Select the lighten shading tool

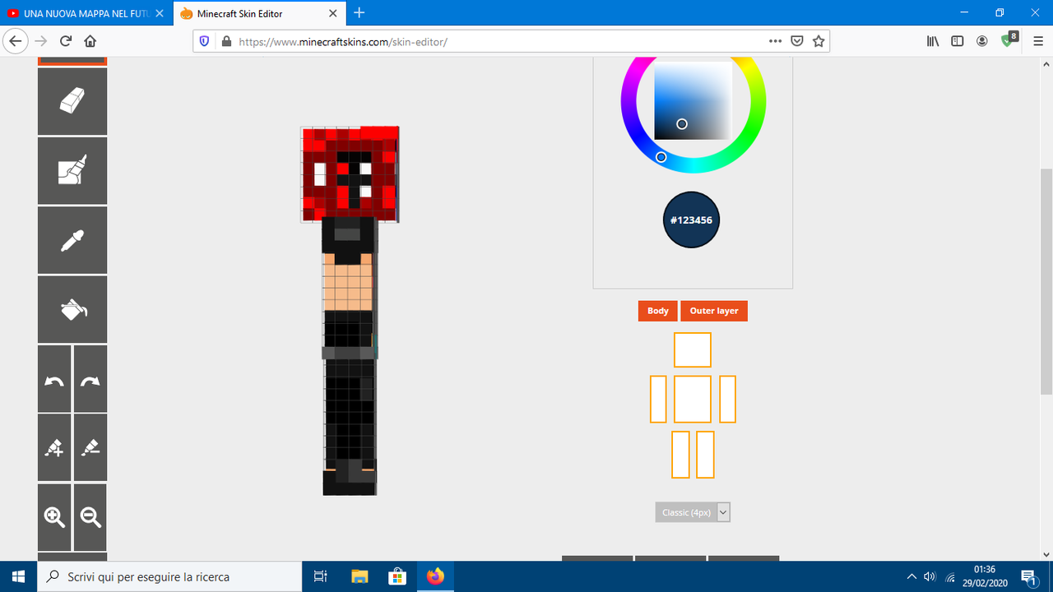point(53,447)
